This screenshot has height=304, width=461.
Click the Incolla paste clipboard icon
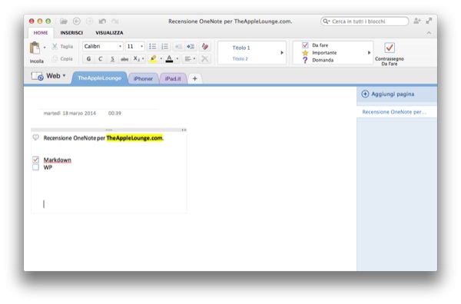coord(35,48)
